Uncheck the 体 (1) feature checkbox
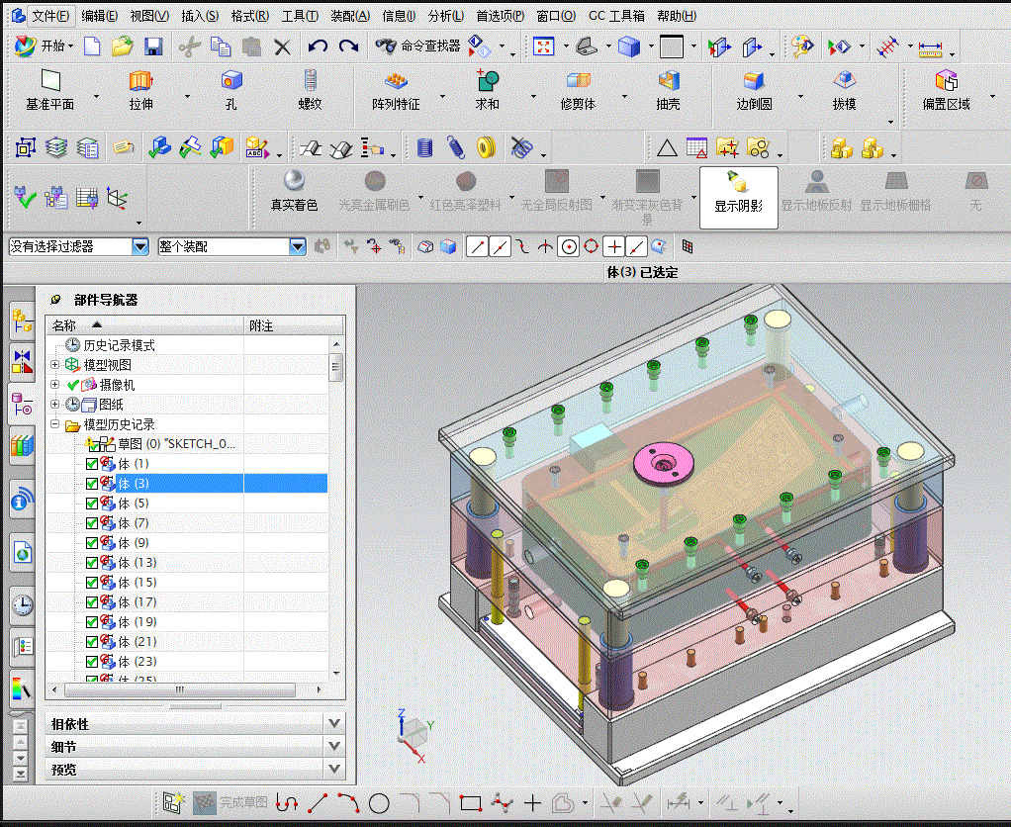The image size is (1011, 827). tap(92, 464)
